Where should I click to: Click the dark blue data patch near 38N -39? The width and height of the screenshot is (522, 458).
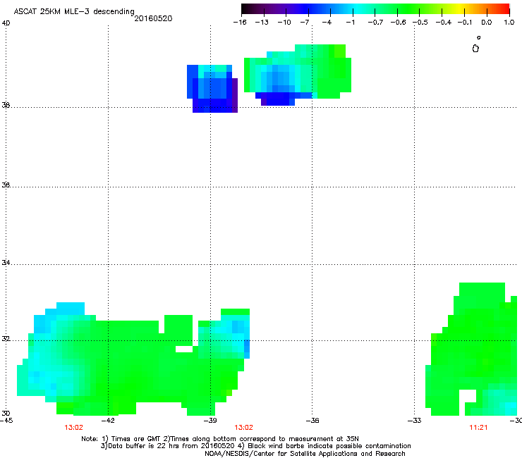[212, 89]
